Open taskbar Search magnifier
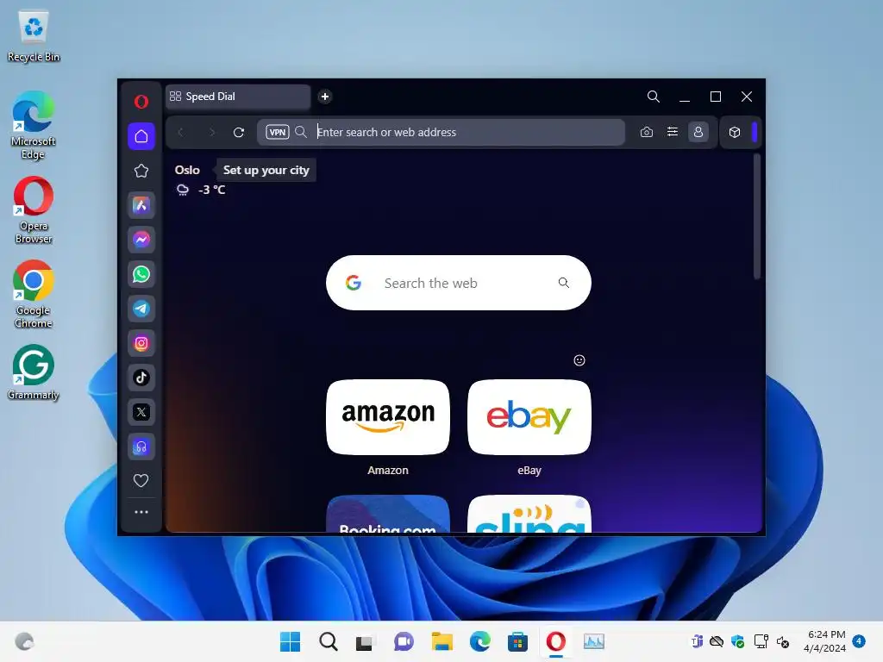 click(329, 641)
